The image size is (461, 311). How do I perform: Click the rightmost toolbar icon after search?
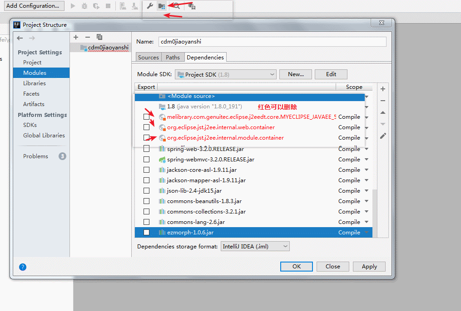[192, 6]
